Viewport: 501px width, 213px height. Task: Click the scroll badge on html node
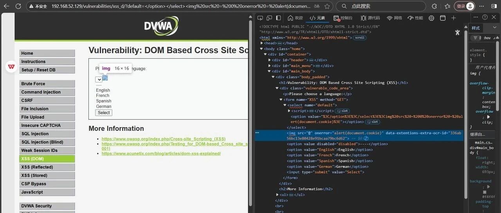(359, 38)
